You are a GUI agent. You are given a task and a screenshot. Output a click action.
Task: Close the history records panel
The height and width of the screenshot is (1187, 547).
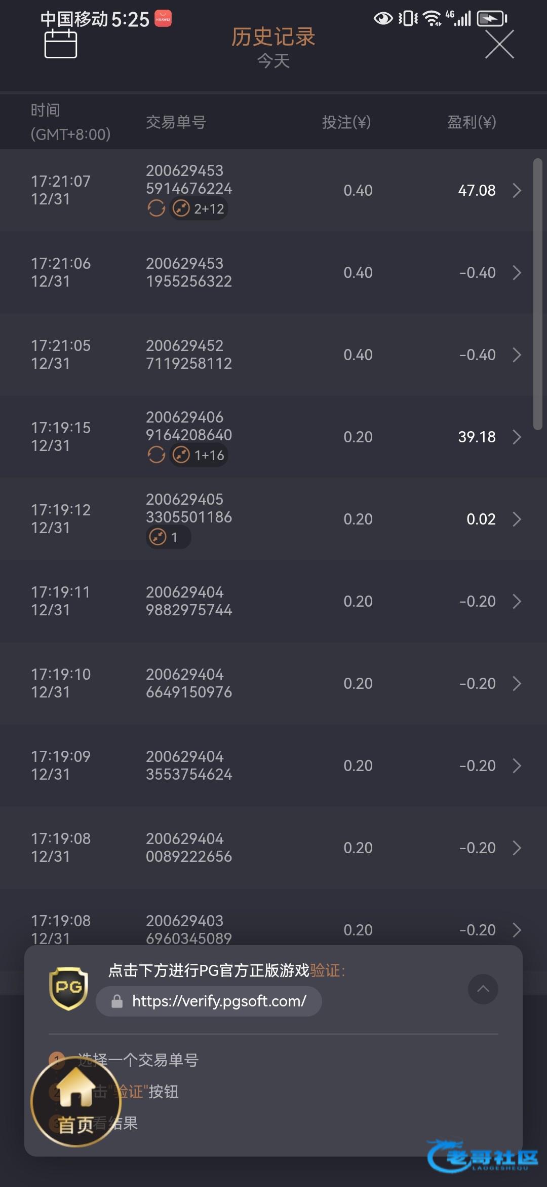point(499,44)
